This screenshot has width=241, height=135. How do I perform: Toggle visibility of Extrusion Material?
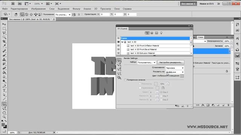(x=118, y=53)
